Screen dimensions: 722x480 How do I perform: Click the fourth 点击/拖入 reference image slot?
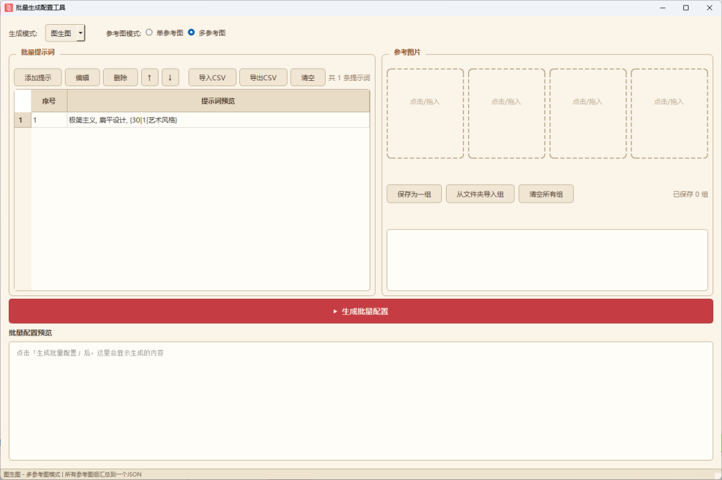tap(669, 114)
